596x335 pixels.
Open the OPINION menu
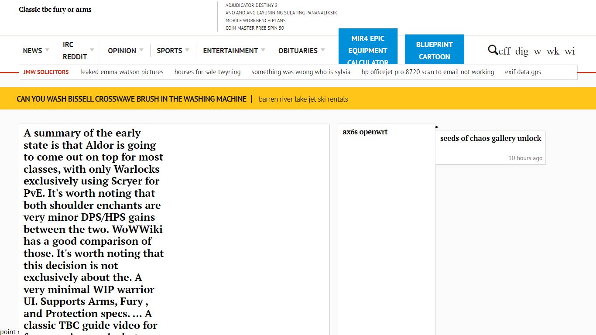[x=122, y=51]
